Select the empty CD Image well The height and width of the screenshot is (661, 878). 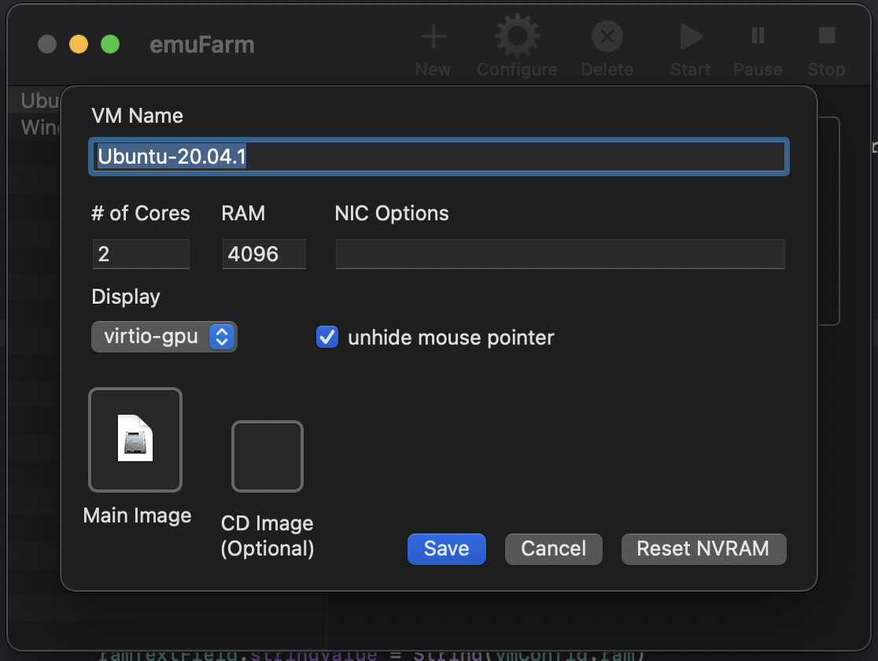(x=267, y=456)
